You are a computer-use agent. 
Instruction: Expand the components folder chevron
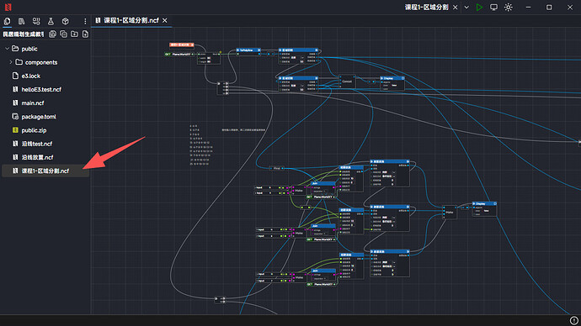(11, 62)
